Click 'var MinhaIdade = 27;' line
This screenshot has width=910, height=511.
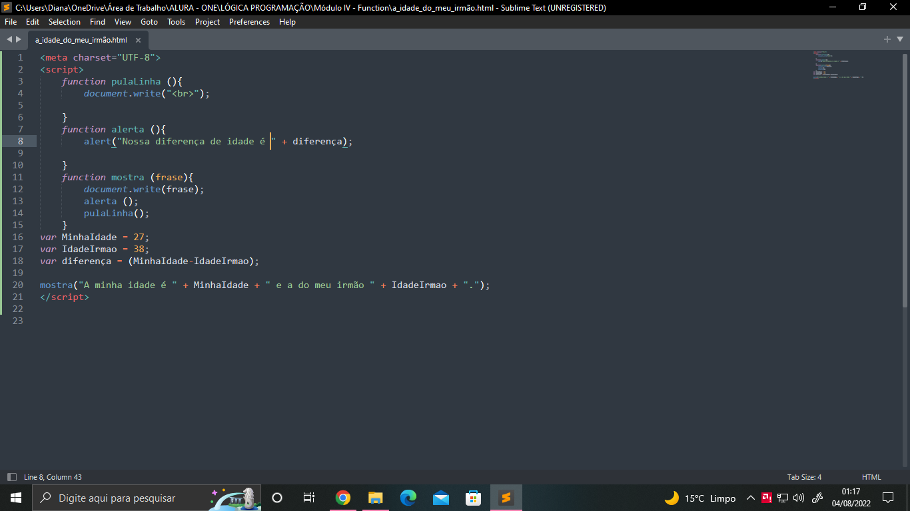95,237
